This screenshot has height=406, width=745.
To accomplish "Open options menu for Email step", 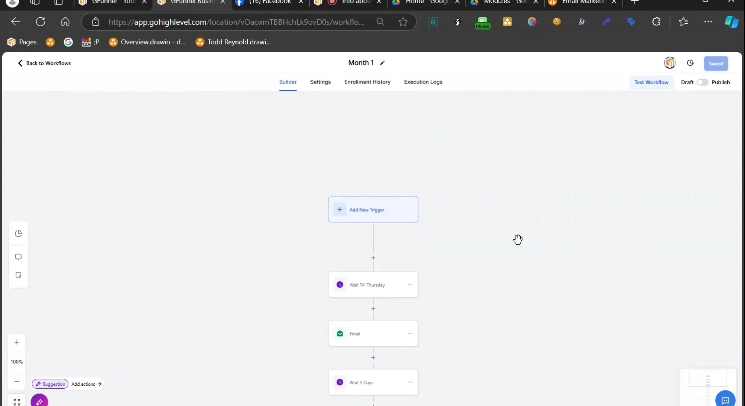I will click(410, 333).
